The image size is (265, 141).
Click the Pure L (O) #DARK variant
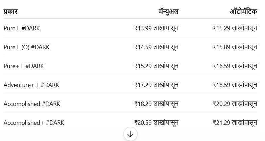pos(26,47)
